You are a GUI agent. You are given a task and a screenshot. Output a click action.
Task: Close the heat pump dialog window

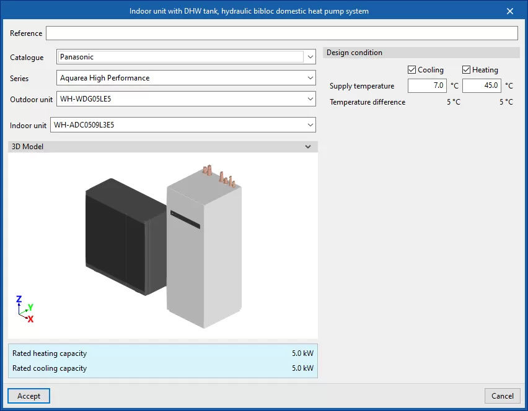pyautogui.click(x=510, y=11)
